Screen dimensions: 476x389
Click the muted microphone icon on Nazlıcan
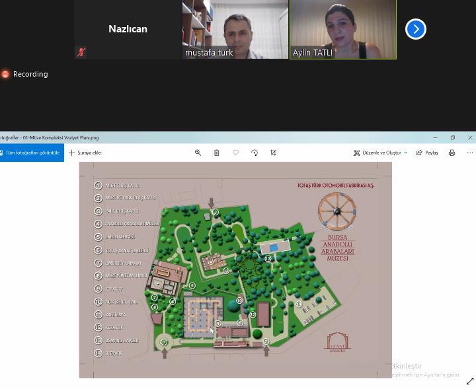pos(81,52)
